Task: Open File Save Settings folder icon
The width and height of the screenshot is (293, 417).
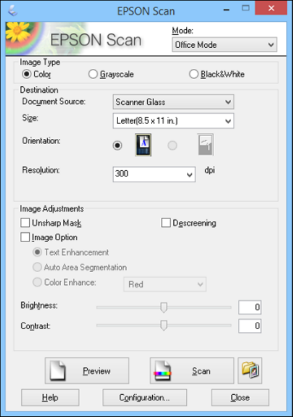Action: 250,370
